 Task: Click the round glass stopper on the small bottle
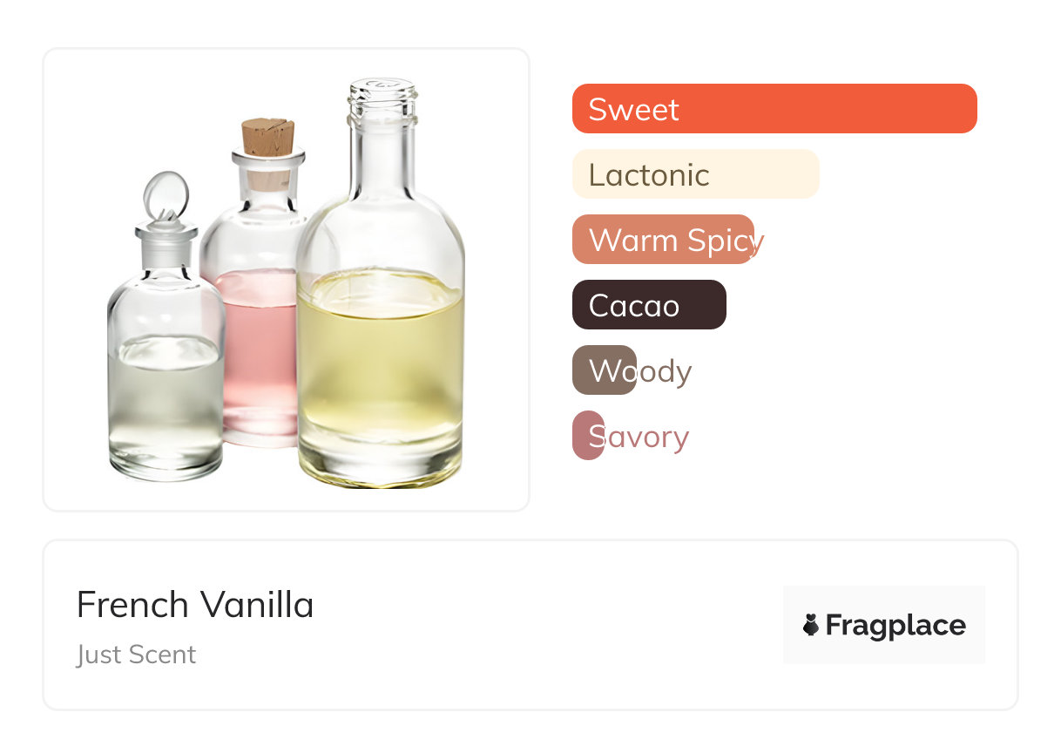(x=165, y=195)
